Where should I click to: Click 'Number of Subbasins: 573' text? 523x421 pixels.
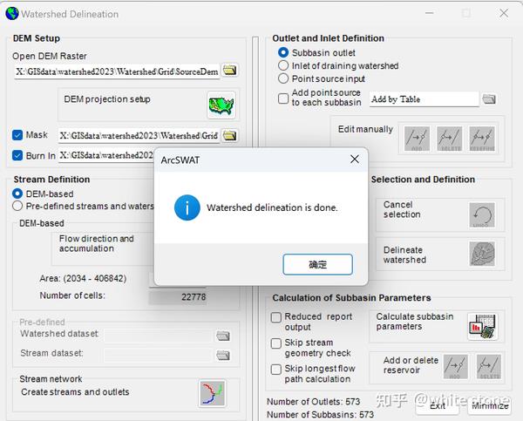point(320,415)
